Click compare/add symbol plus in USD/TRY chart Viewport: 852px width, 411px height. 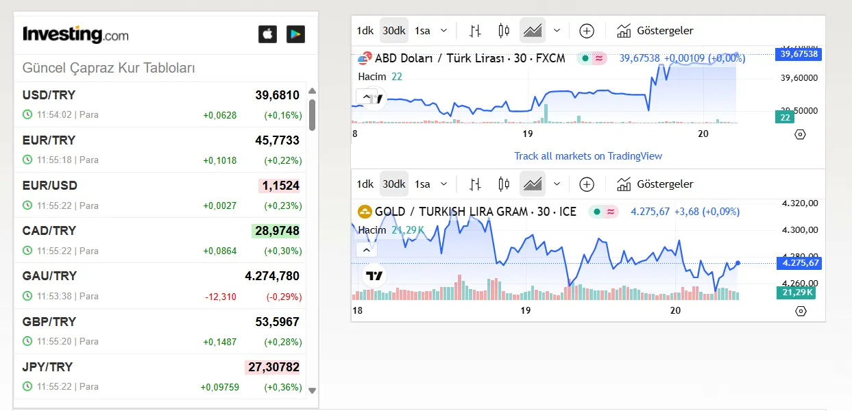pos(587,30)
